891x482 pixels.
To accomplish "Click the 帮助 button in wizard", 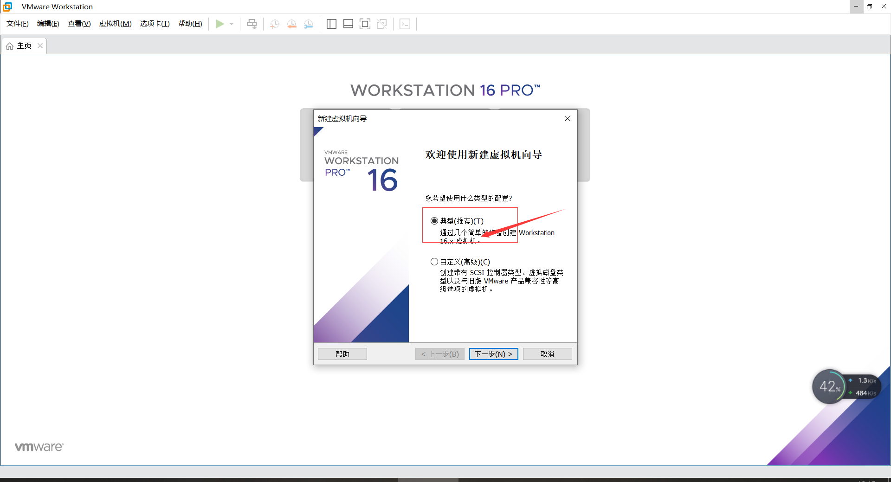I will point(342,354).
